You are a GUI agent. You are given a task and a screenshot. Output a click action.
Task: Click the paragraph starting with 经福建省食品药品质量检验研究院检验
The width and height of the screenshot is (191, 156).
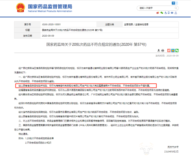pos(94,90)
